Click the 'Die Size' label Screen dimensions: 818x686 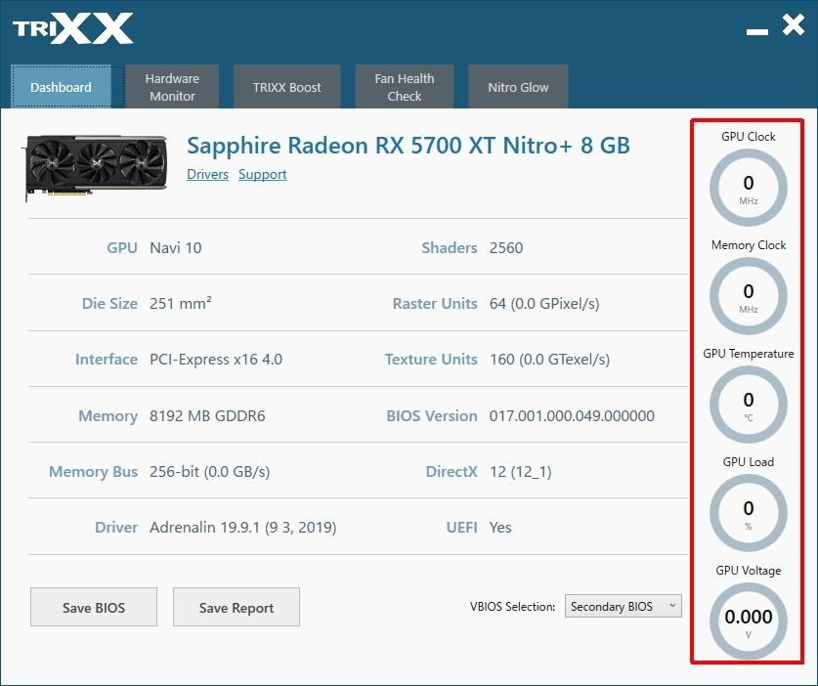[x=109, y=304]
